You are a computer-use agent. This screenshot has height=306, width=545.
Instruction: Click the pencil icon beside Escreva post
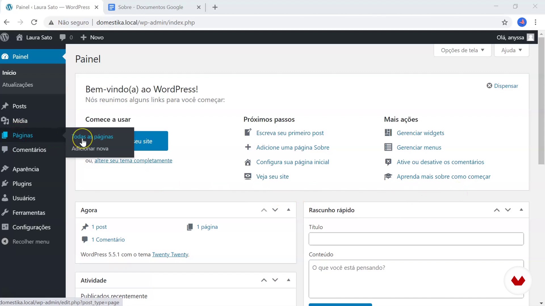248,132
